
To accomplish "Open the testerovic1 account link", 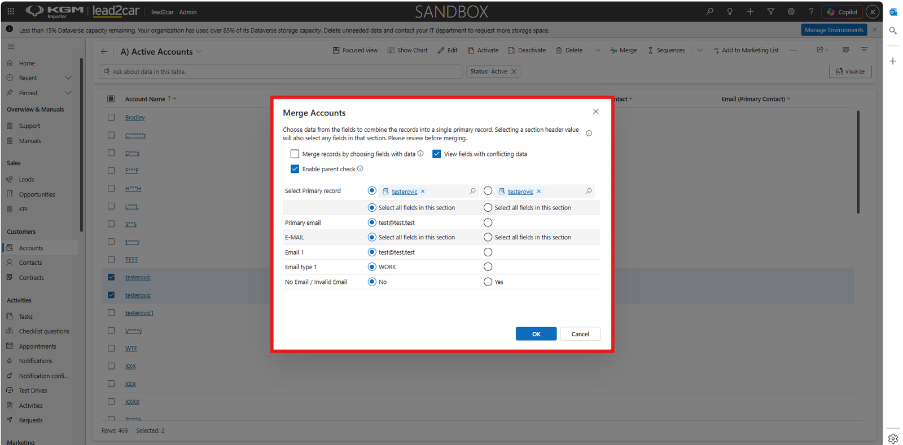I will click(139, 313).
